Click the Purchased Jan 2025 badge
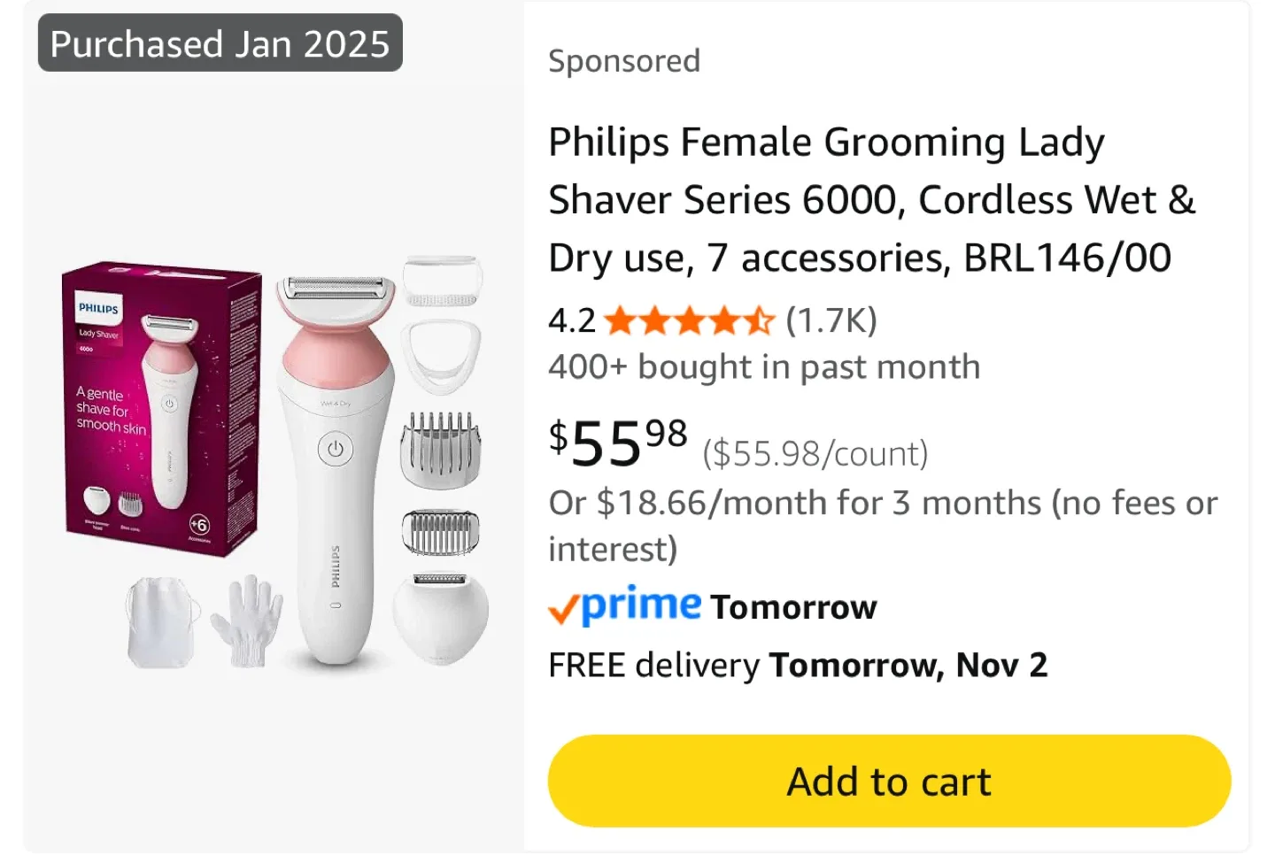Viewport: 1275px width, 863px height. (x=218, y=43)
